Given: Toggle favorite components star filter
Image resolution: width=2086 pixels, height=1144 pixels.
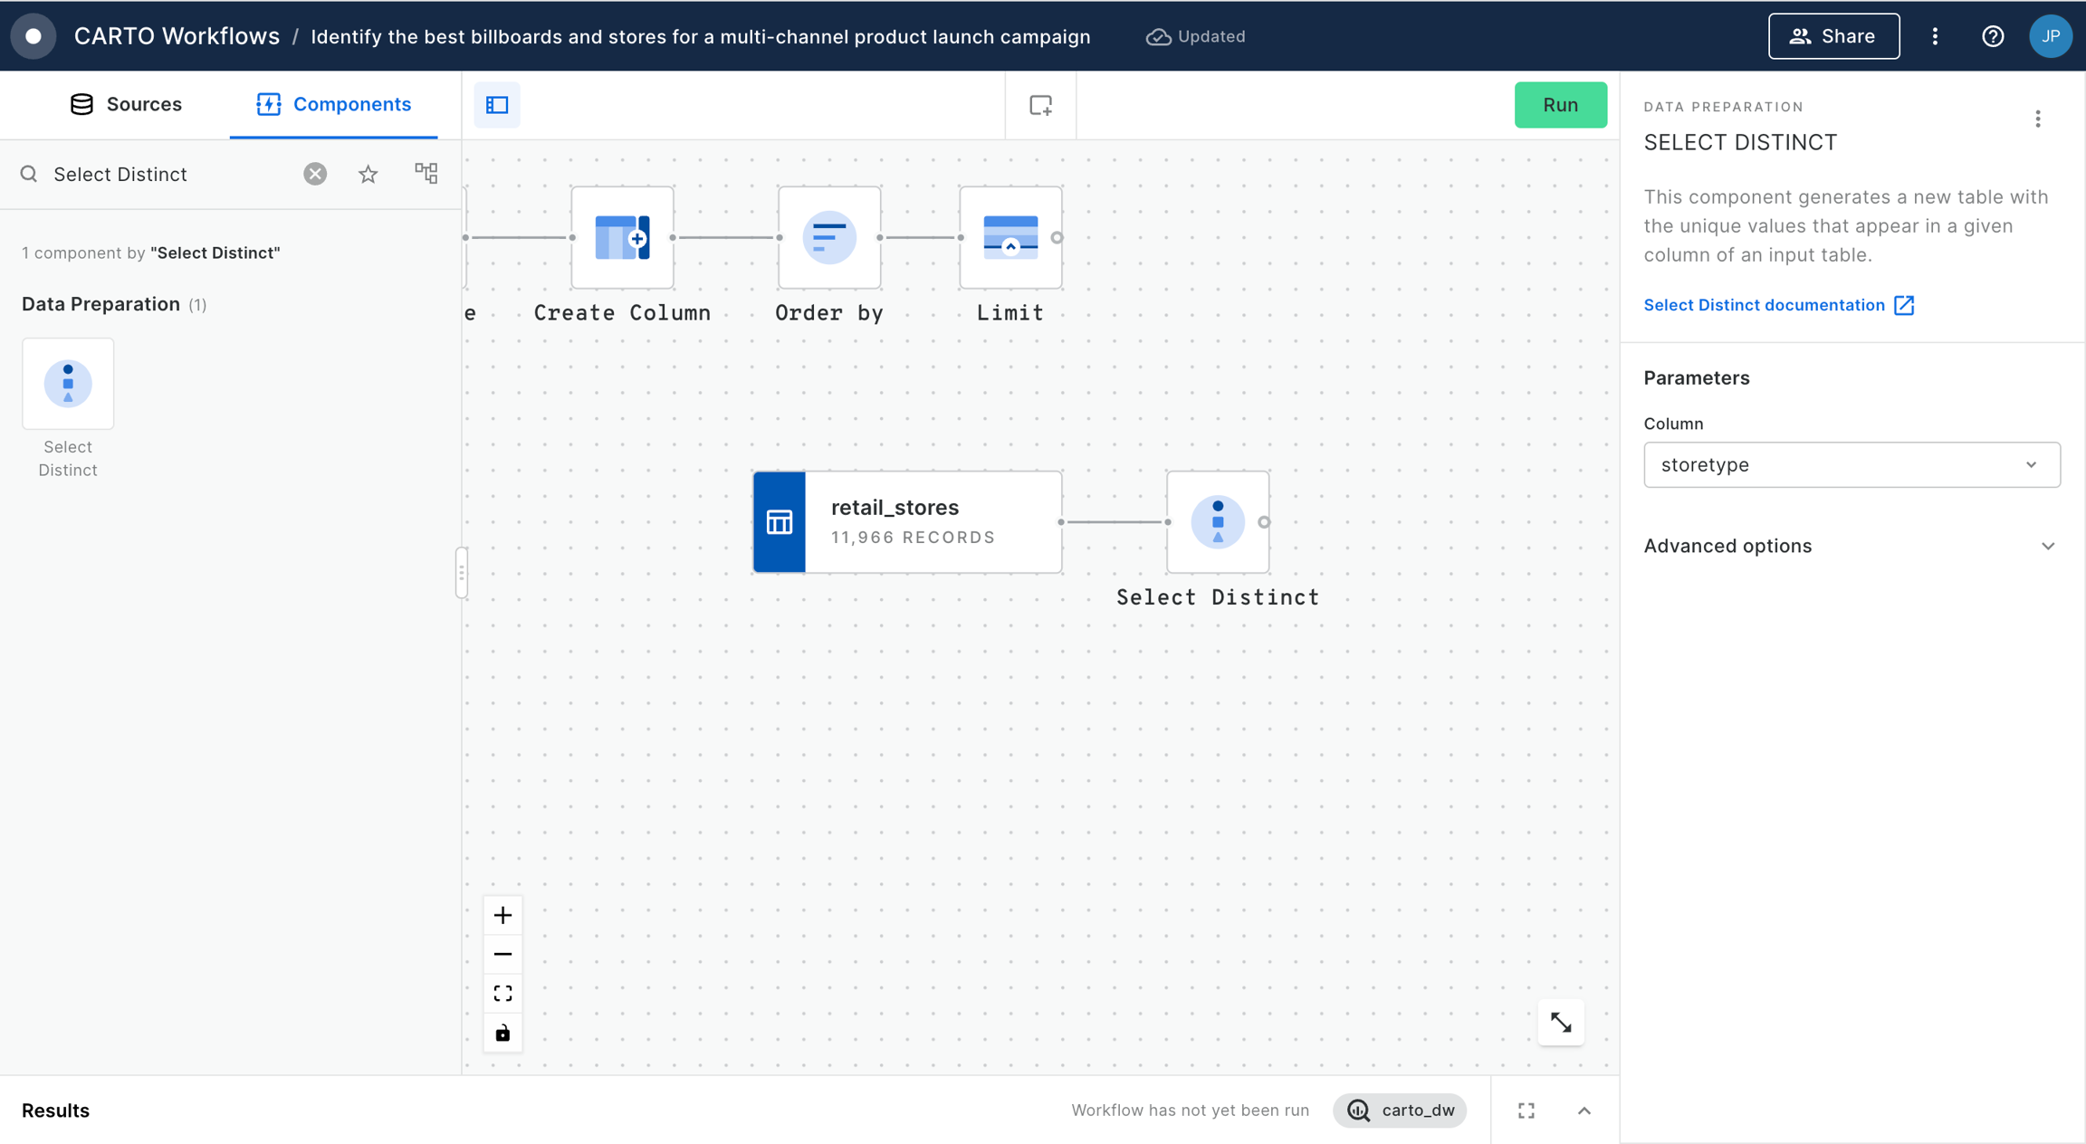Looking at the screenshot, I should tap(368, 174).
